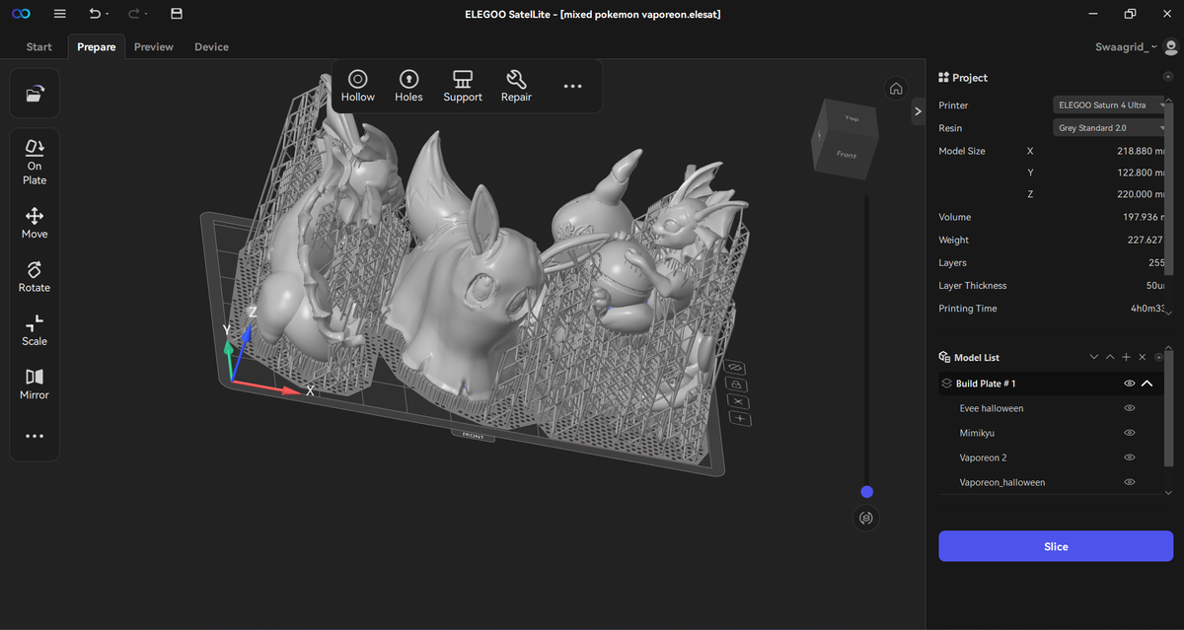Toggle visibility of Evee halloween model
Viewport: 1184px width, 630px height.
click(x=1130, y=408)
